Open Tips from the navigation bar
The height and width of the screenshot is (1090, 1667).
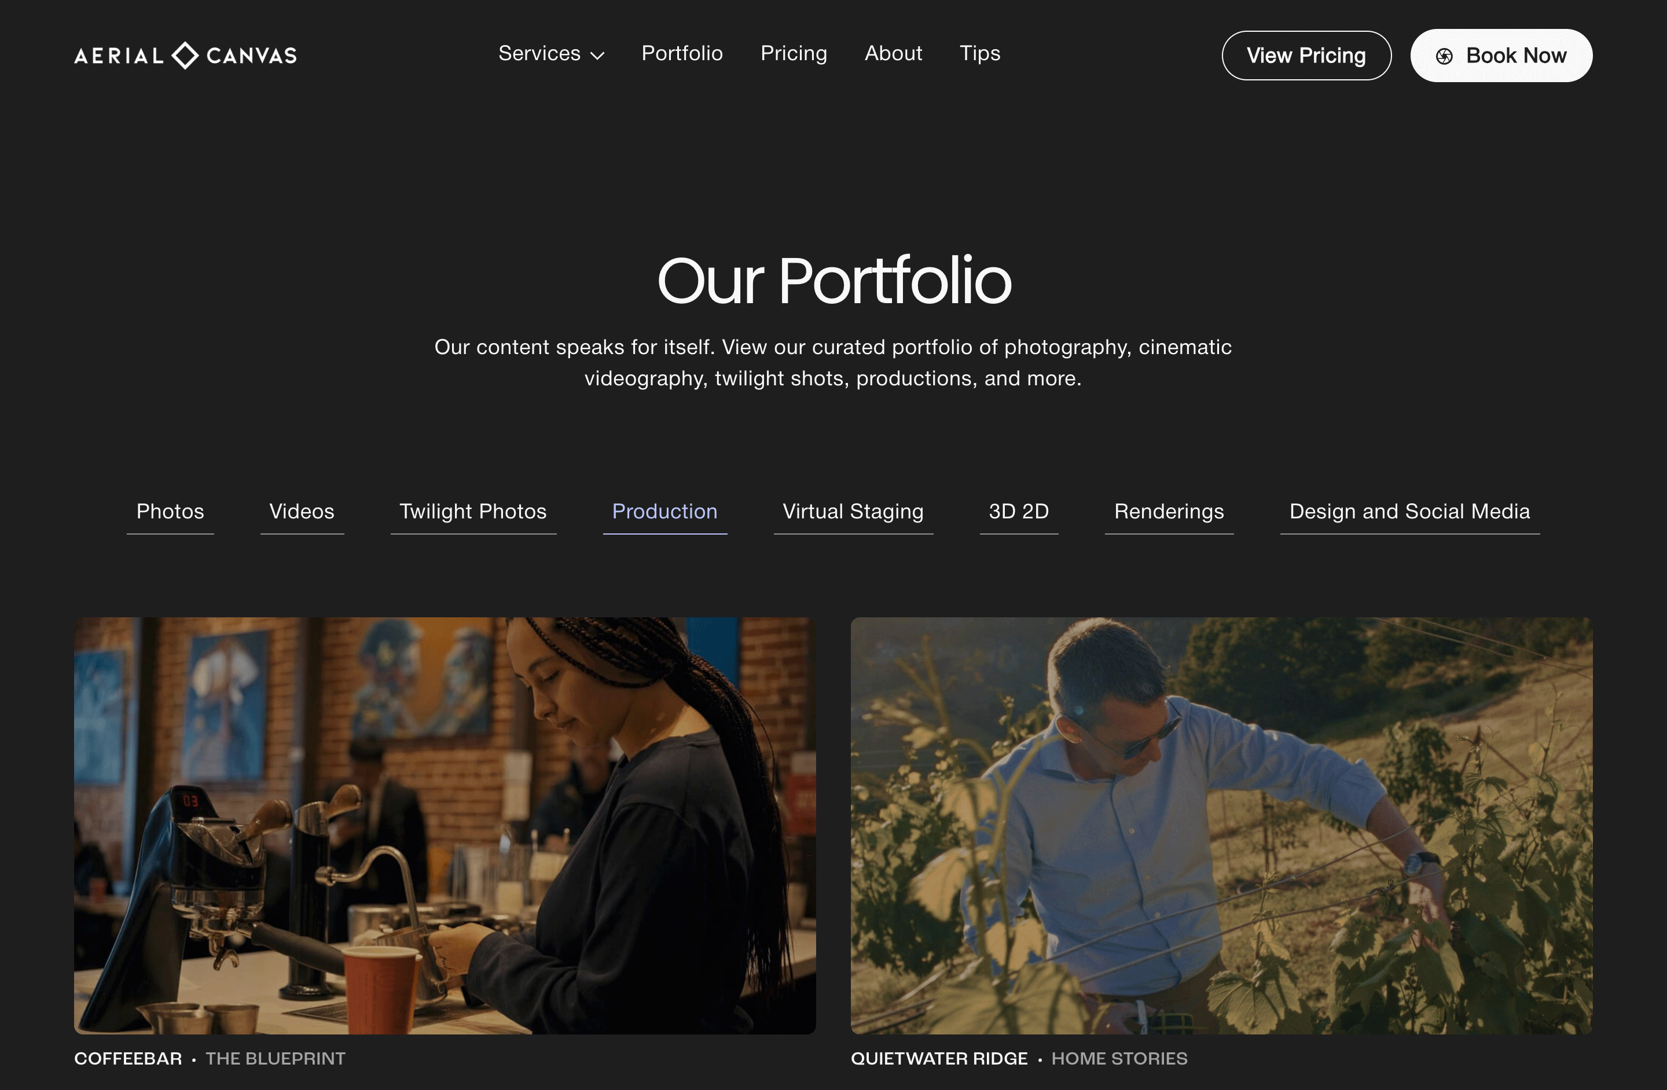(x=979, y=53)
